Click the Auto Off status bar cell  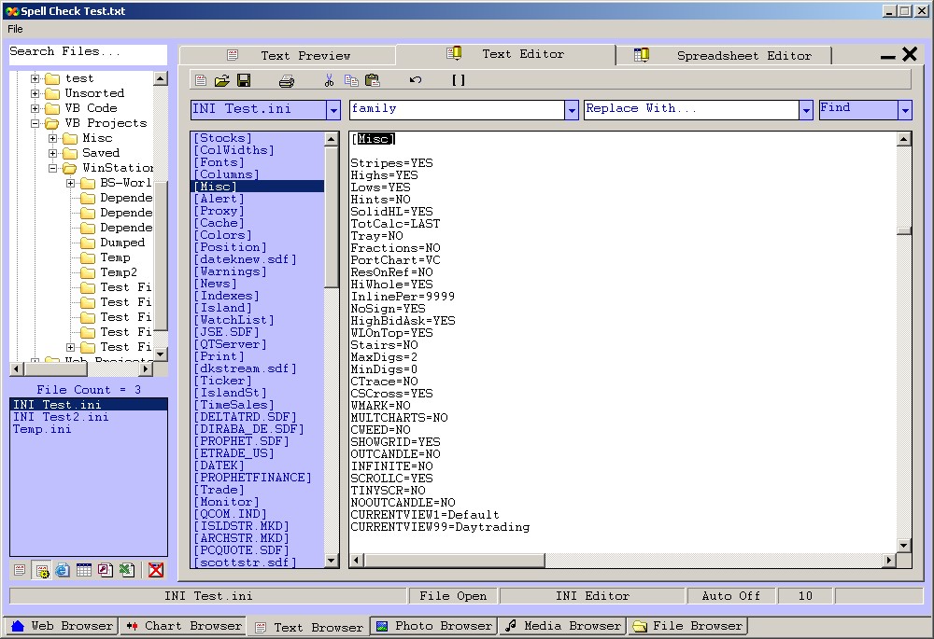tap(731, 595)
